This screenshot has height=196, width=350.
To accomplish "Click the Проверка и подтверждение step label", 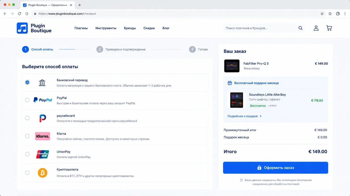I will [x=126, y=49].
